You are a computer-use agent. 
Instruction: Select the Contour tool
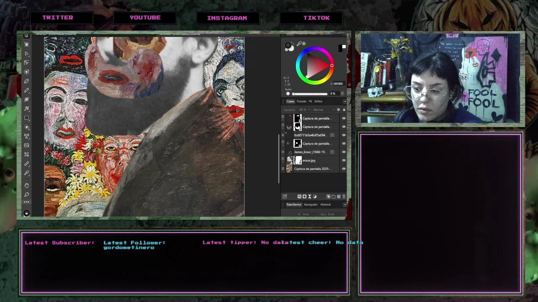point(26,72)
